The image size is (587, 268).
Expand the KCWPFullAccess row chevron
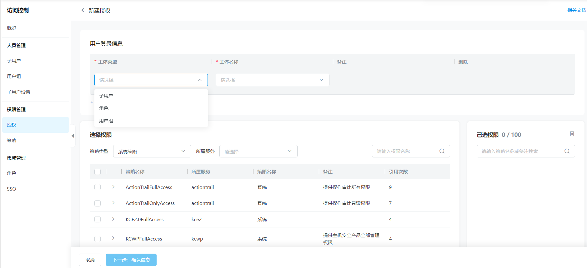tap(113, 238)
